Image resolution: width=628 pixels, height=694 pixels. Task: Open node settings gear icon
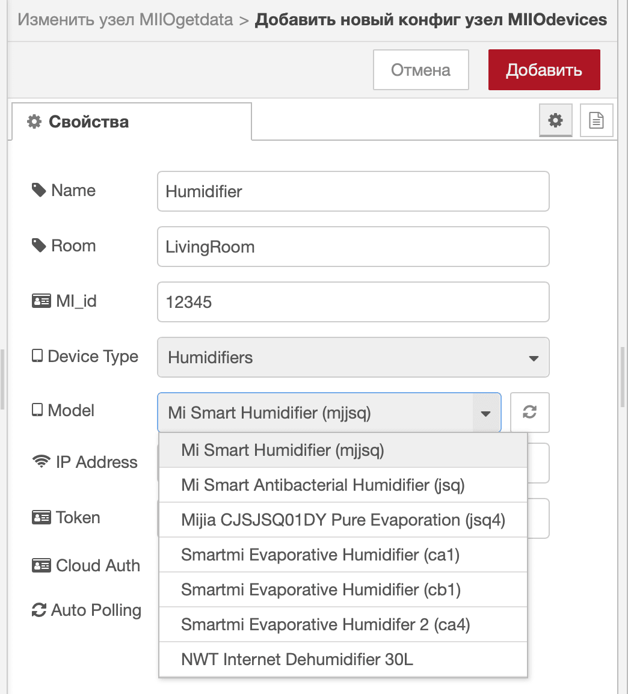(555, 120)
